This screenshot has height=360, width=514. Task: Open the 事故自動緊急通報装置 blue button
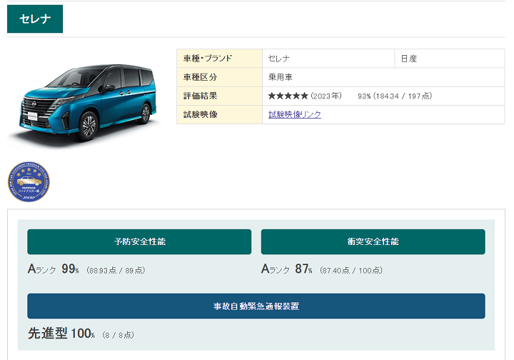[256, 306]
